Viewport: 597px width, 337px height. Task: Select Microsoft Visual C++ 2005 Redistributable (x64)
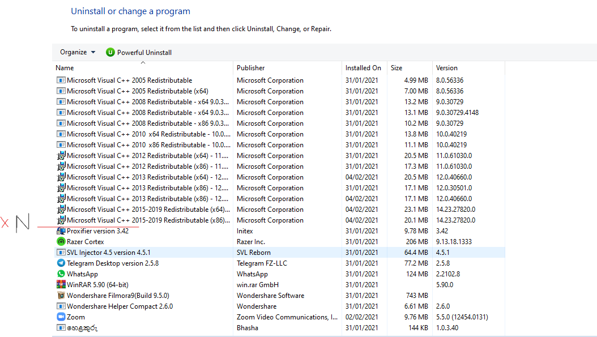[x=137, y=91]
